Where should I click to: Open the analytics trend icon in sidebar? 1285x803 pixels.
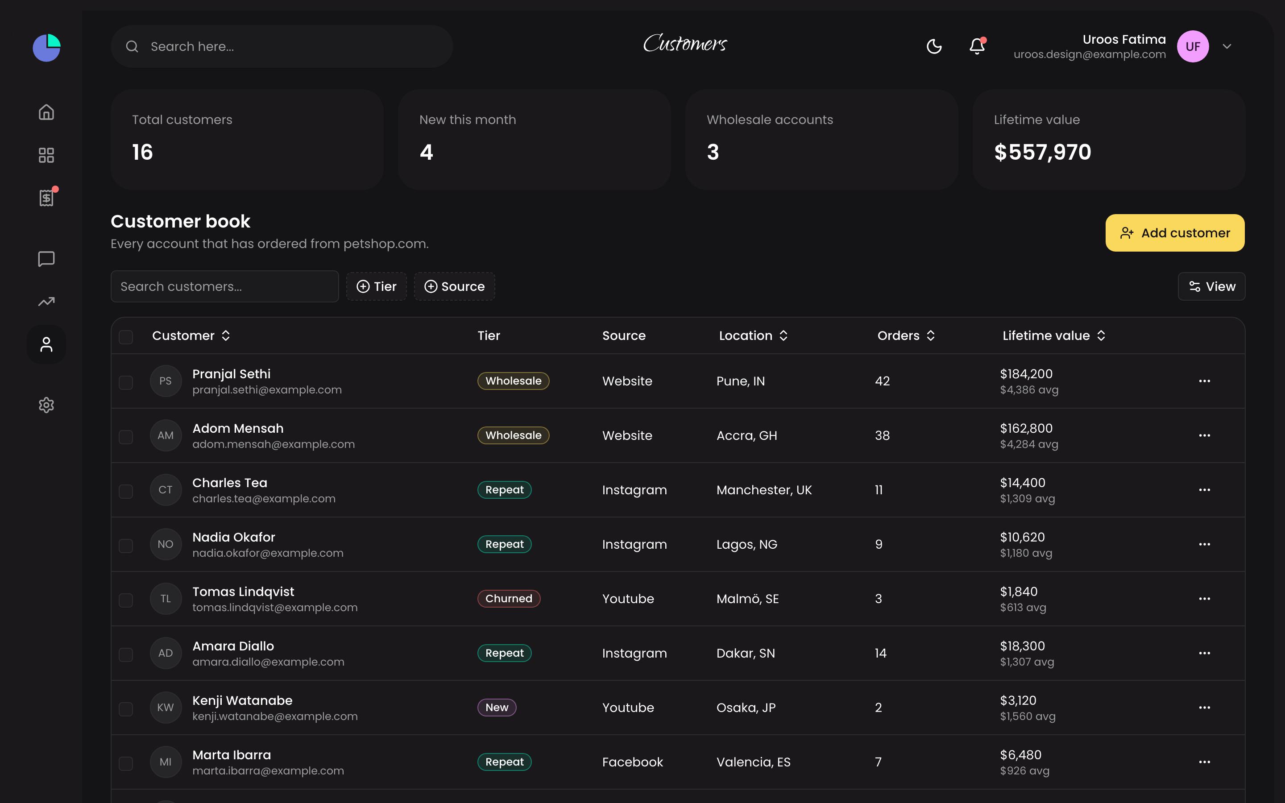click(x=46, y=302)
